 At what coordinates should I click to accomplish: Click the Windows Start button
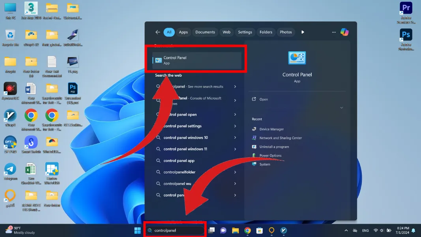tap(138, 230)
